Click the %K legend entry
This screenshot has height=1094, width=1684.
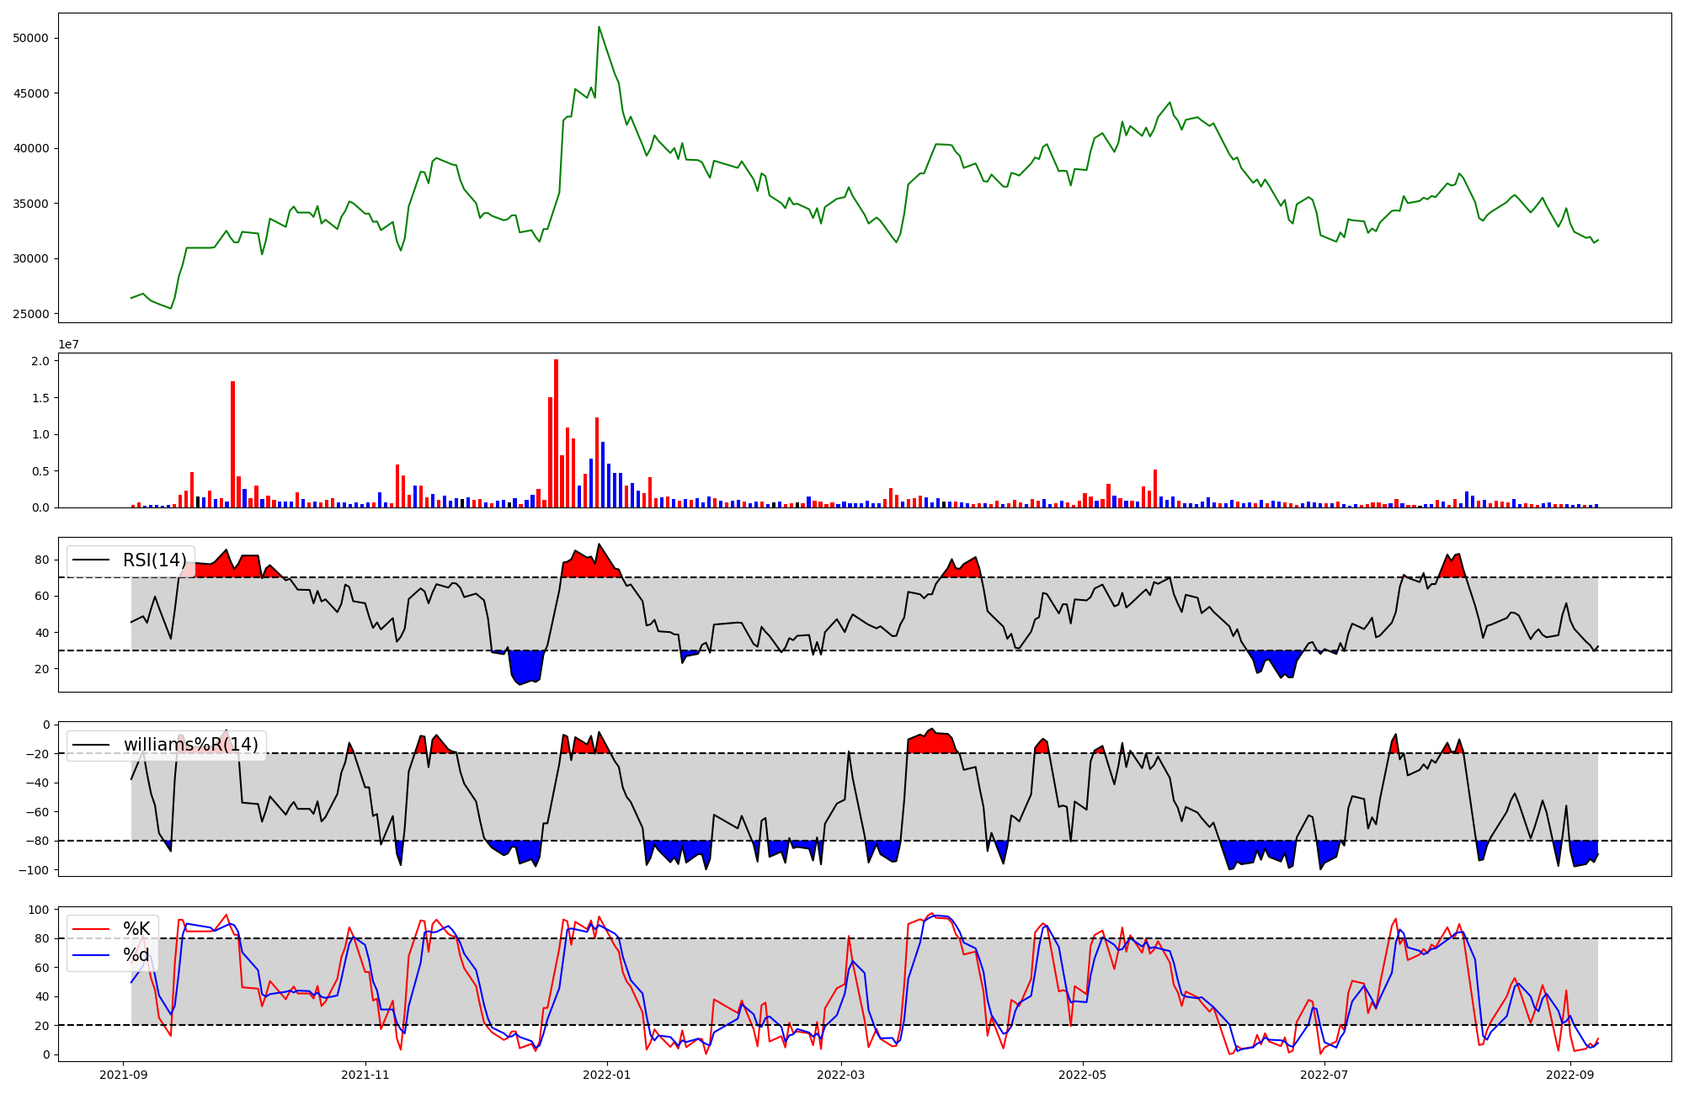[x=136, y=929]
